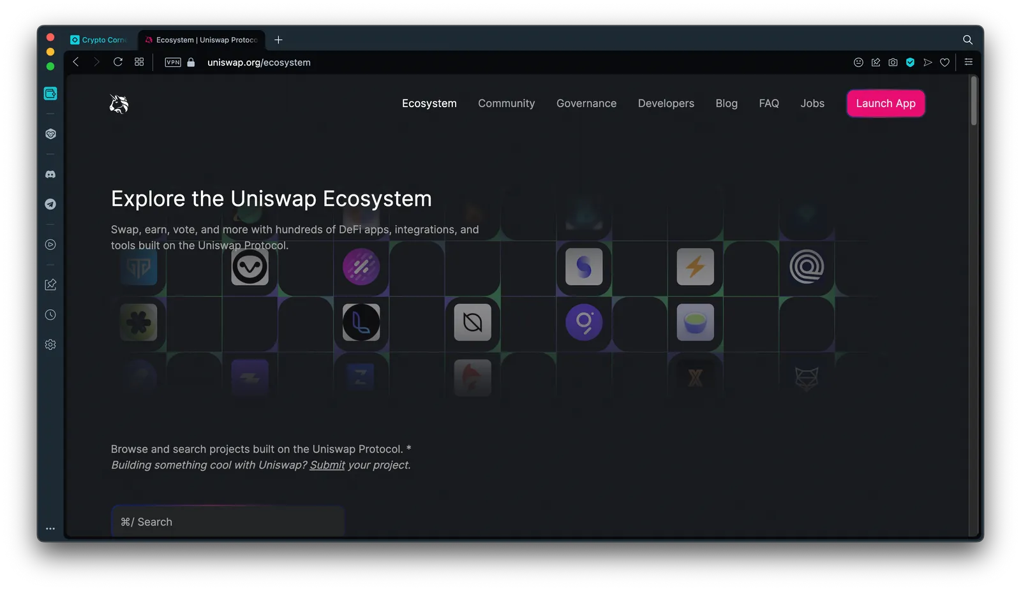Click the tab search magnifier icon
Image resolution: width=1021 pixels, height=591 pixels.
pyautogui.click(x=967, y=40)
